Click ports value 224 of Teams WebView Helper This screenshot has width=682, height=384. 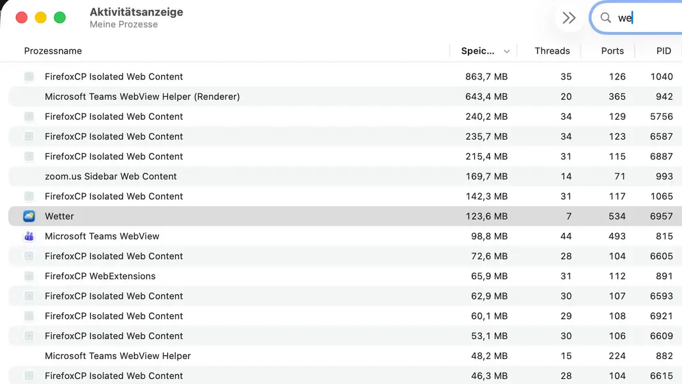[x=617, y=356]
